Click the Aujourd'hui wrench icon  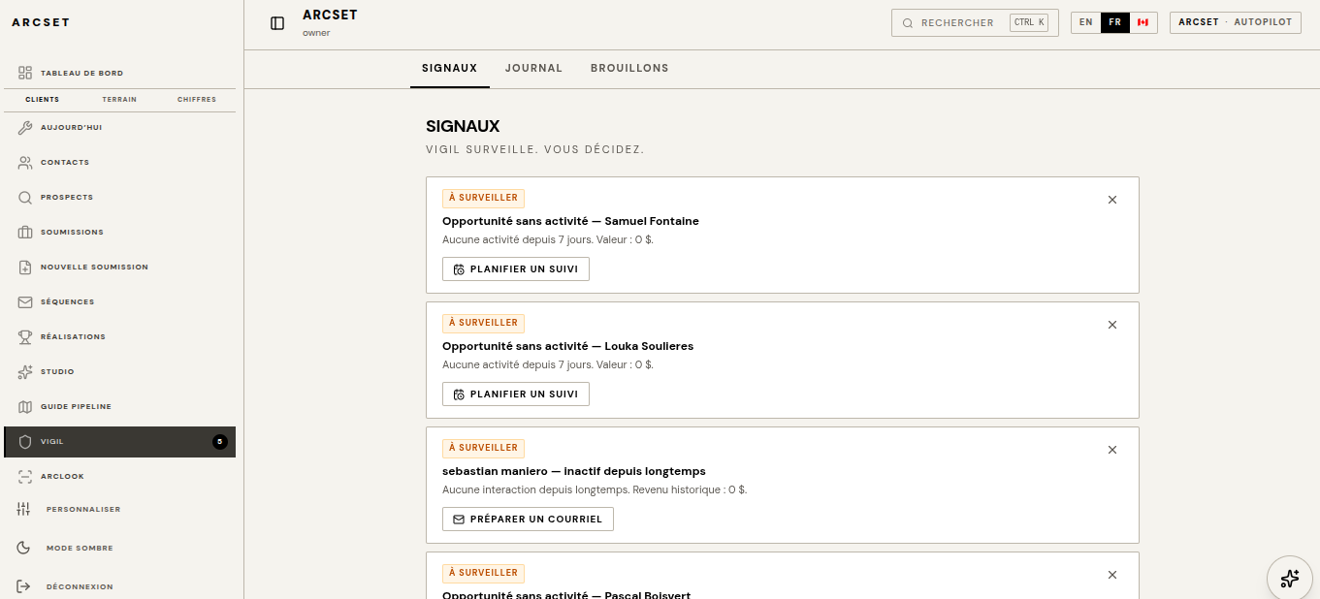(25, 127)
